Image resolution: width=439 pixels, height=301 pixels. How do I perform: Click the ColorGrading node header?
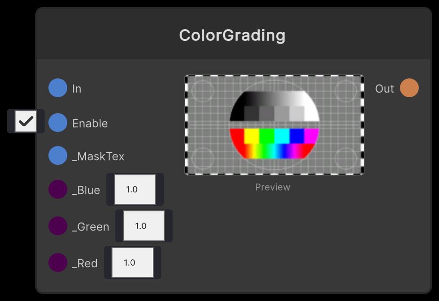(x=232, y=35)
